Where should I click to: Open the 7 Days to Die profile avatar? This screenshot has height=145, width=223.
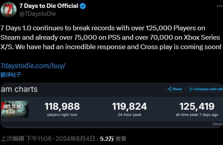9,10
